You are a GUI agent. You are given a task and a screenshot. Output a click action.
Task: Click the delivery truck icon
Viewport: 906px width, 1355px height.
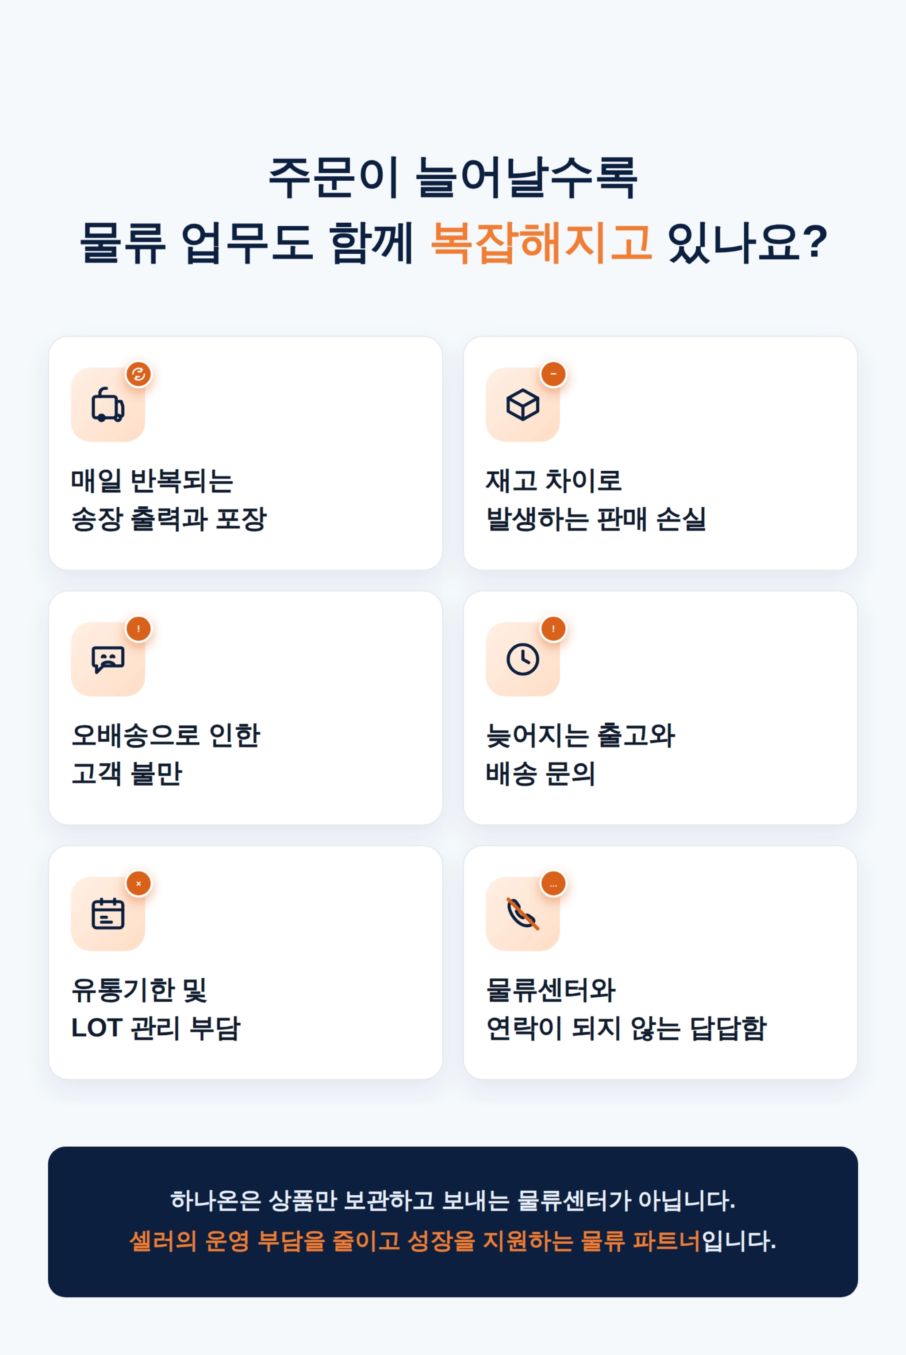108,404
